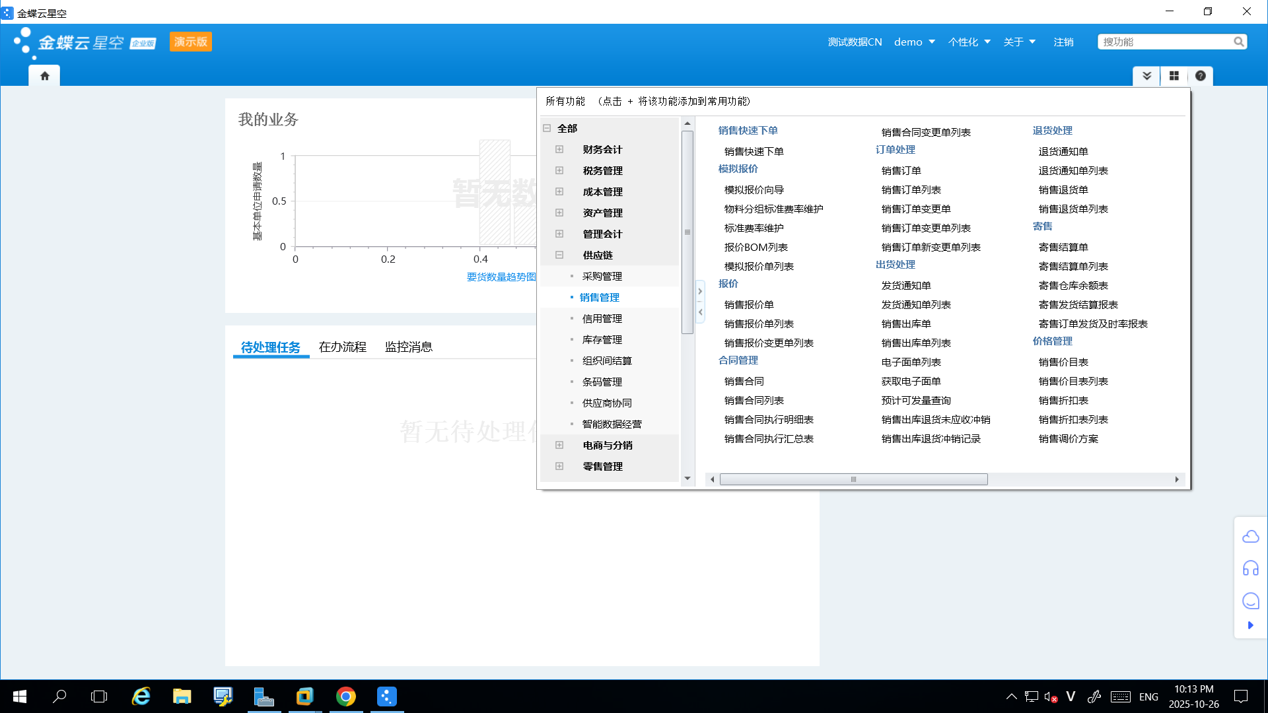The image size is (1268, 713).
Task: Click the 注销 logout link
Action: (1063, 42)
